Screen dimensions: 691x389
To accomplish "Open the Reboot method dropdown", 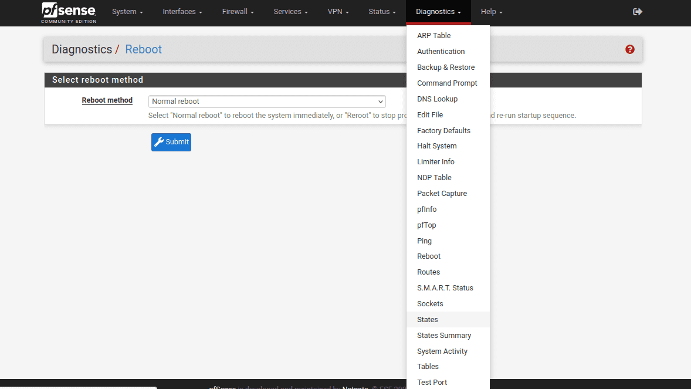I will coord(267,102).
